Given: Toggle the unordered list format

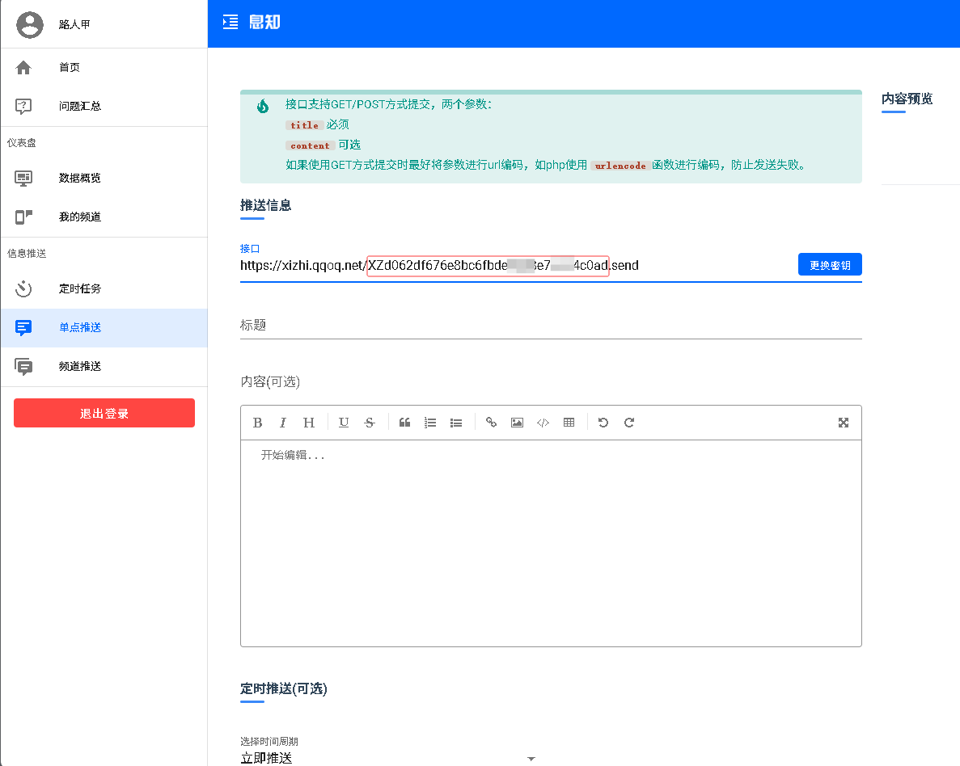Looking at the screenshot, I should [x=456, y=423].
